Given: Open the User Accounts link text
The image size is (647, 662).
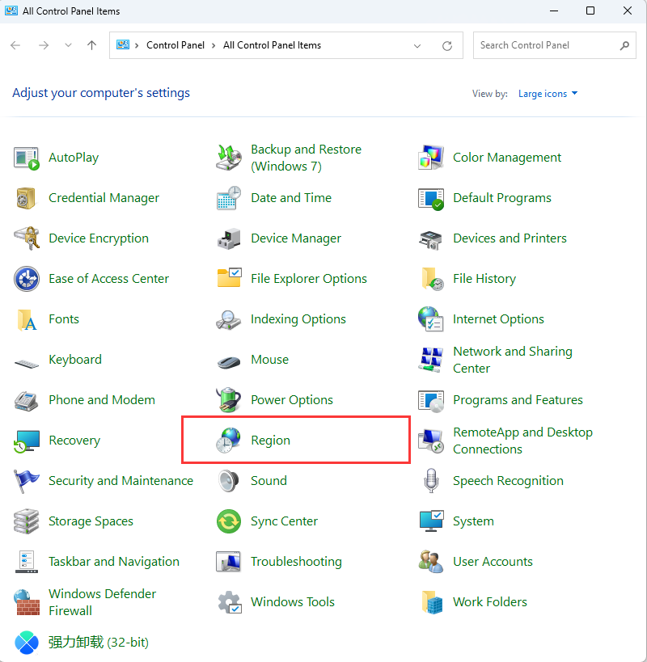Looking at the screenshot, I should [x=493, y=562].
